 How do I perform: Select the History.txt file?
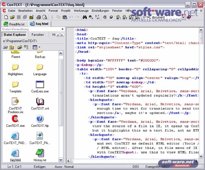tap(40, 155)
